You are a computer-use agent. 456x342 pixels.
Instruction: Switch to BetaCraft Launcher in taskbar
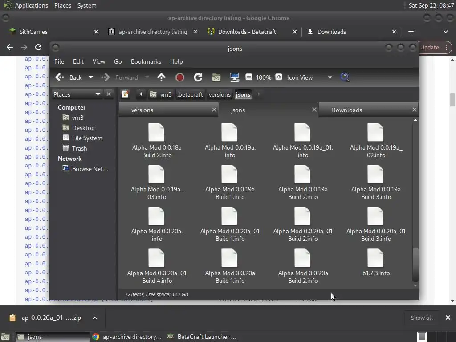pyautogui.click(x=202, y=337)
